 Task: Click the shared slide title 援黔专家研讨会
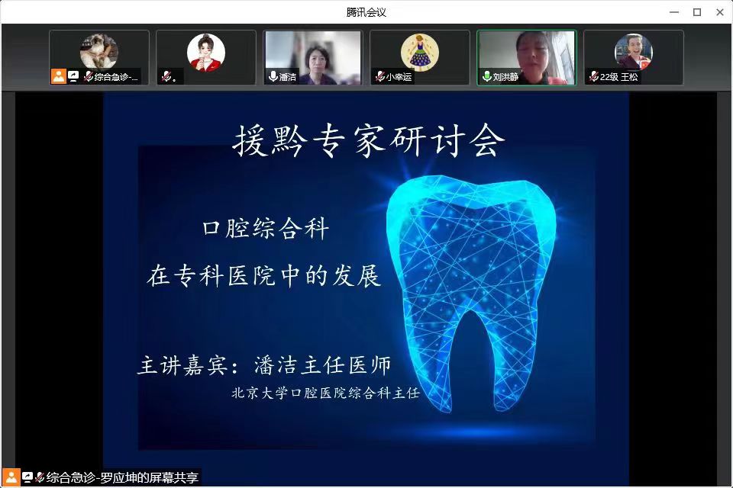pyautogui.click(x=368, y=142)
